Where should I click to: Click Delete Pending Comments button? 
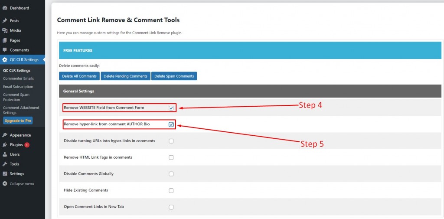[x=125, y=76]
